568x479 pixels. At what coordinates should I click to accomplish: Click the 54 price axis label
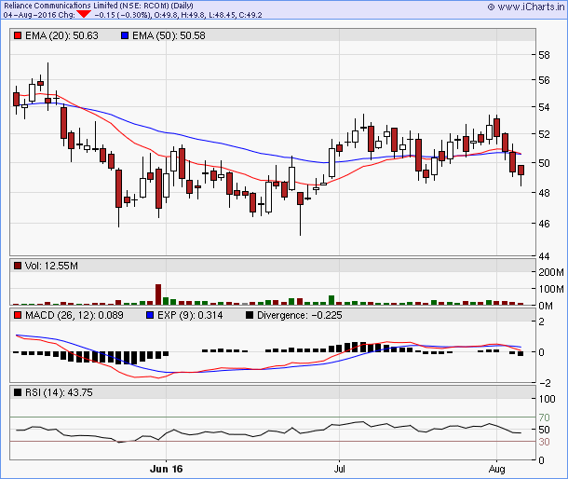[x=544, y=107]
